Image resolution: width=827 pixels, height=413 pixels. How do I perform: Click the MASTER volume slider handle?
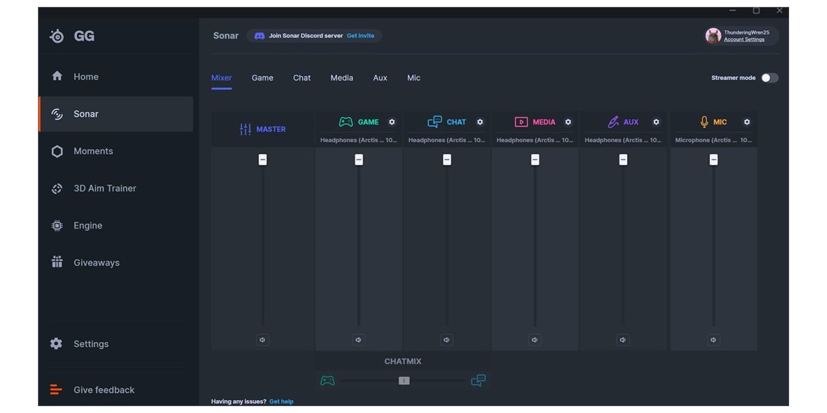(263, 160)
